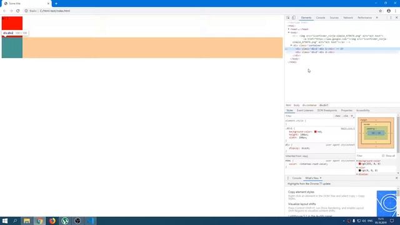Open File Explorer from taskbar

point(27,221)
